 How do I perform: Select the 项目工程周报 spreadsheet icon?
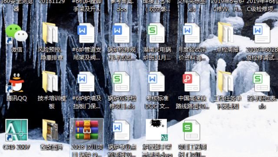coord(192,130)
